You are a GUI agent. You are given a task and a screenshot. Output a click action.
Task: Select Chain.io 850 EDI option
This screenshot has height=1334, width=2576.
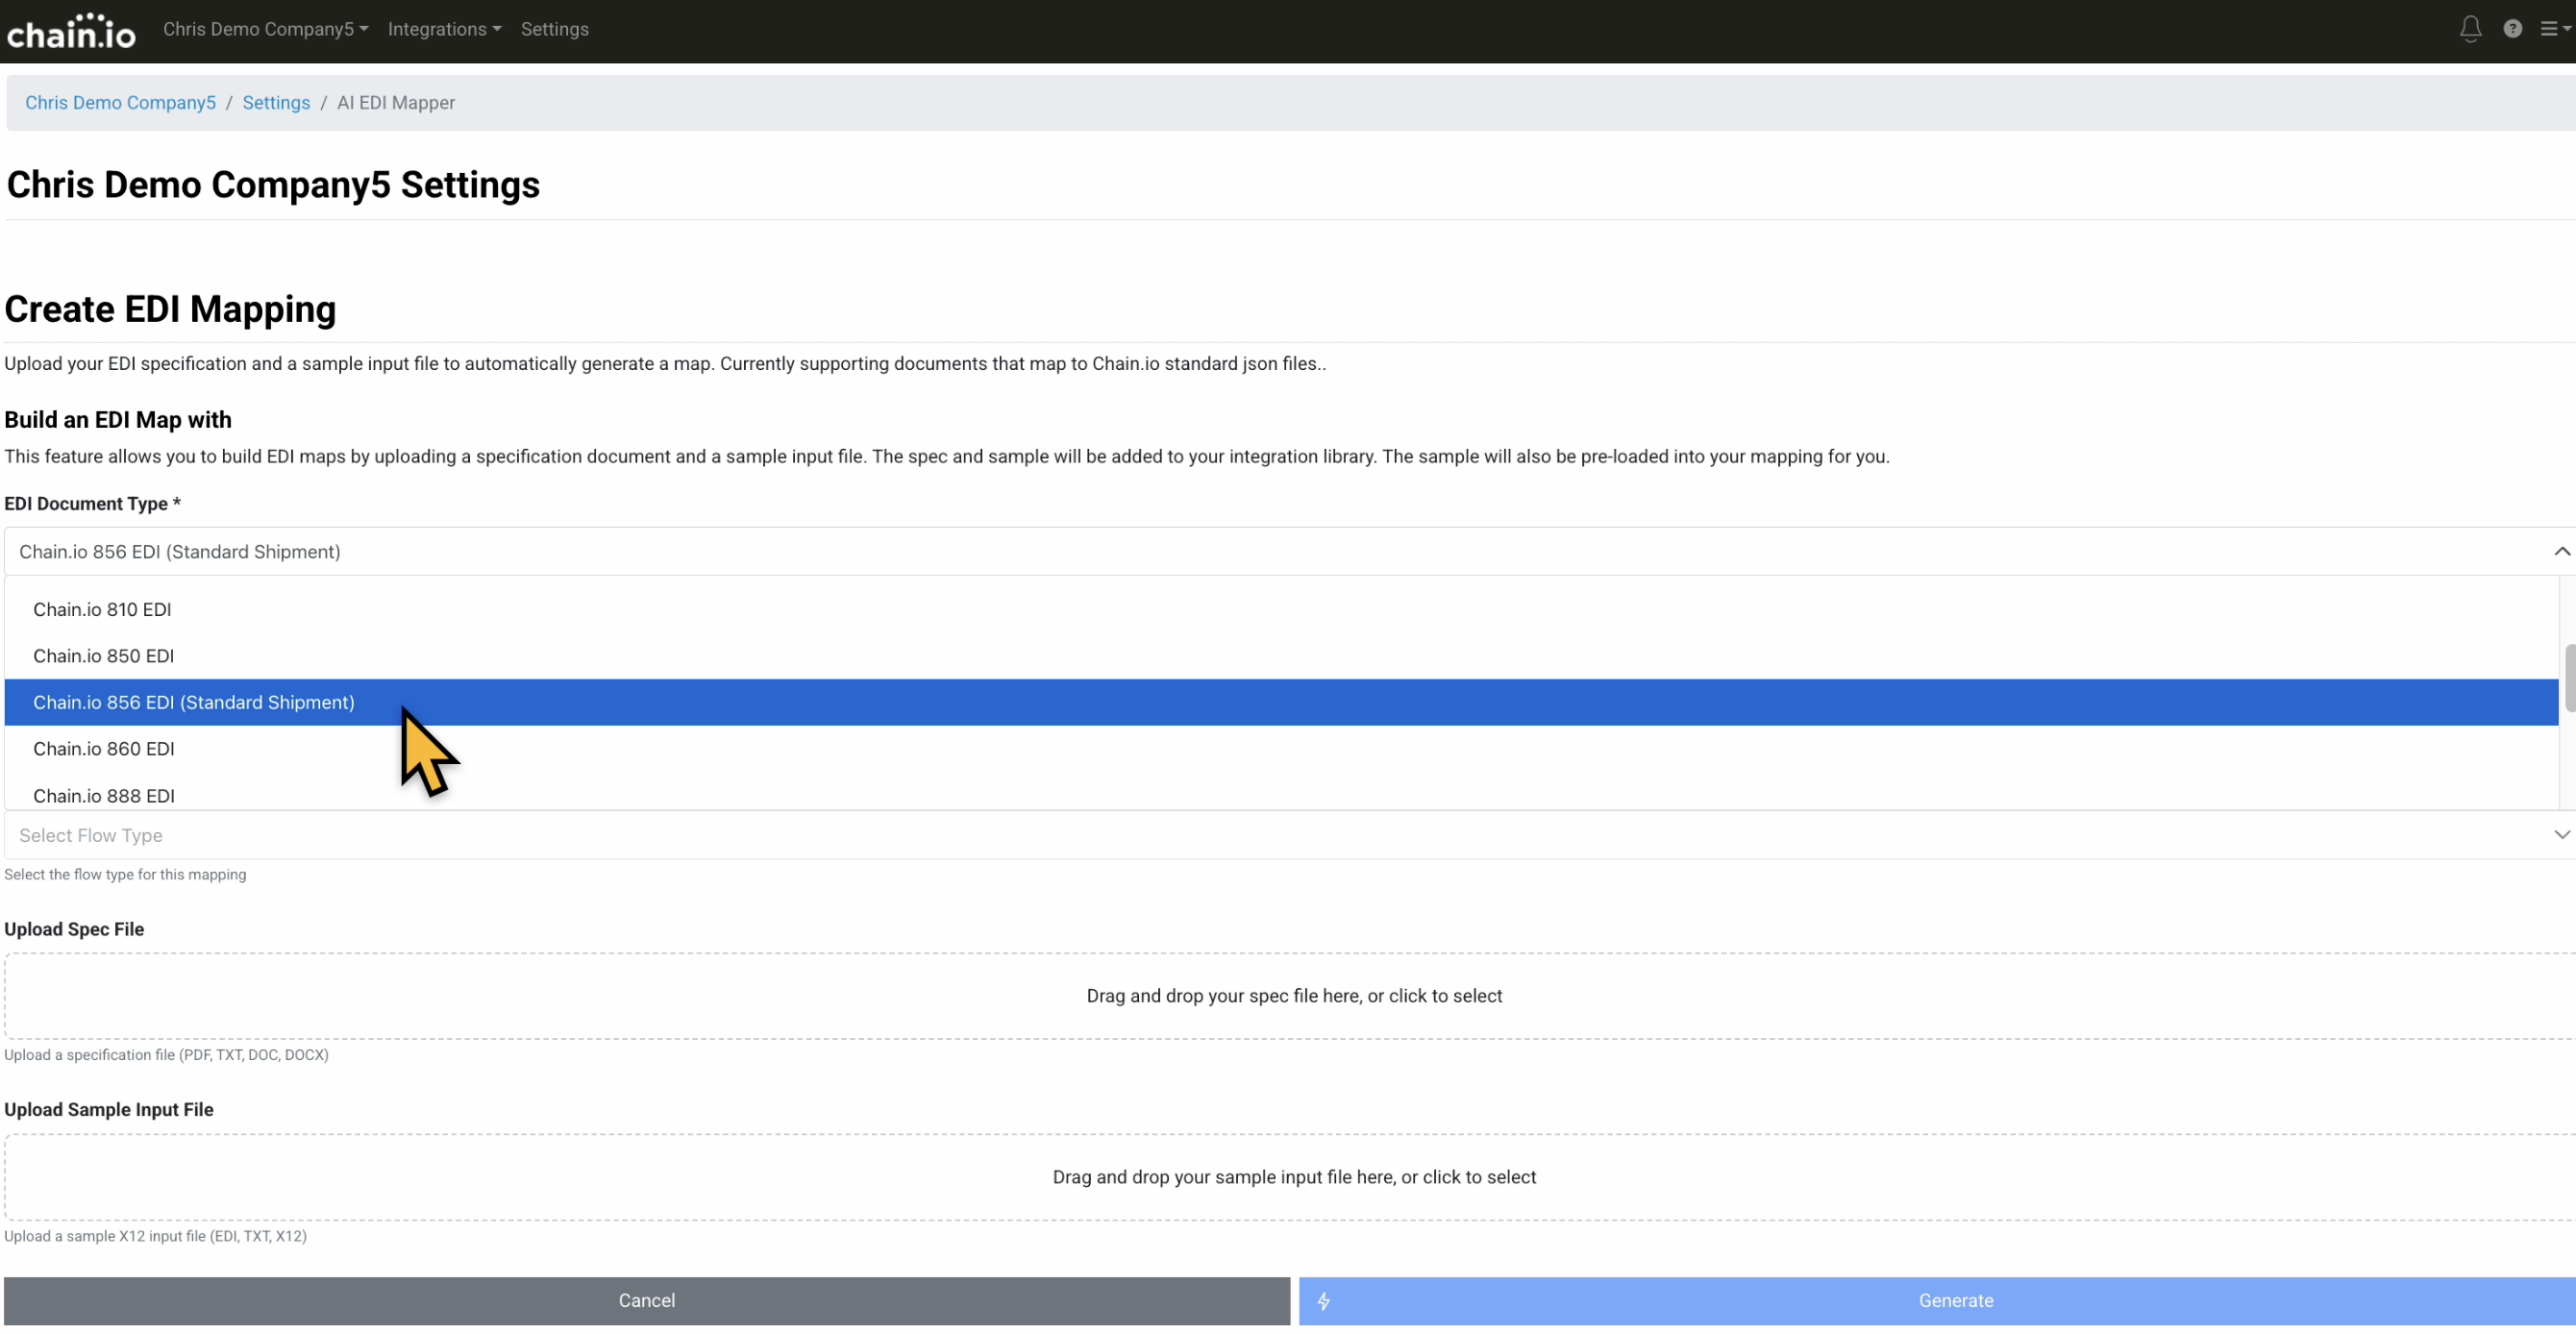coord(103,656)
